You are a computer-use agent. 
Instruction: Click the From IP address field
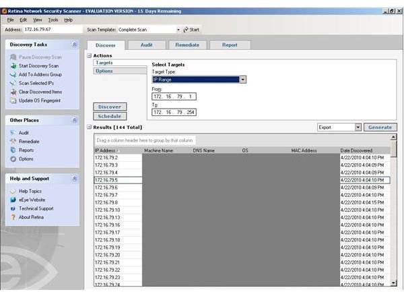(x=174, y=96)
